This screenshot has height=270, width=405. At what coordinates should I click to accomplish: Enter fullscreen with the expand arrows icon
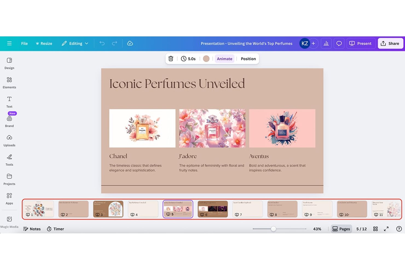(386, 229)
